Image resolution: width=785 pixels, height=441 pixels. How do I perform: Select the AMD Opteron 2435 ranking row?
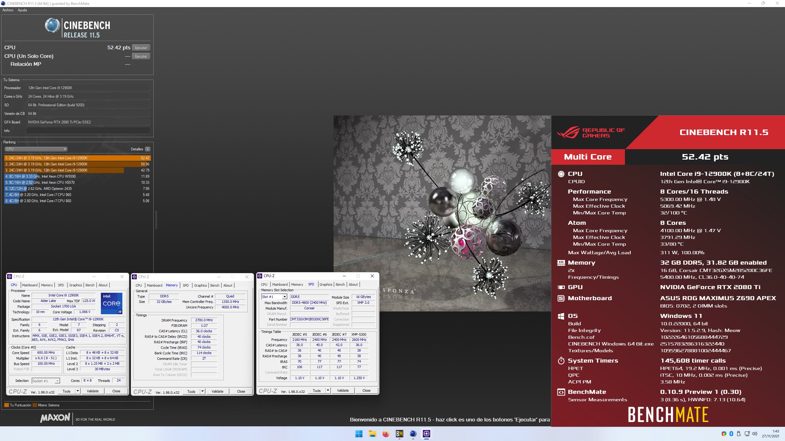click(78, 189)
